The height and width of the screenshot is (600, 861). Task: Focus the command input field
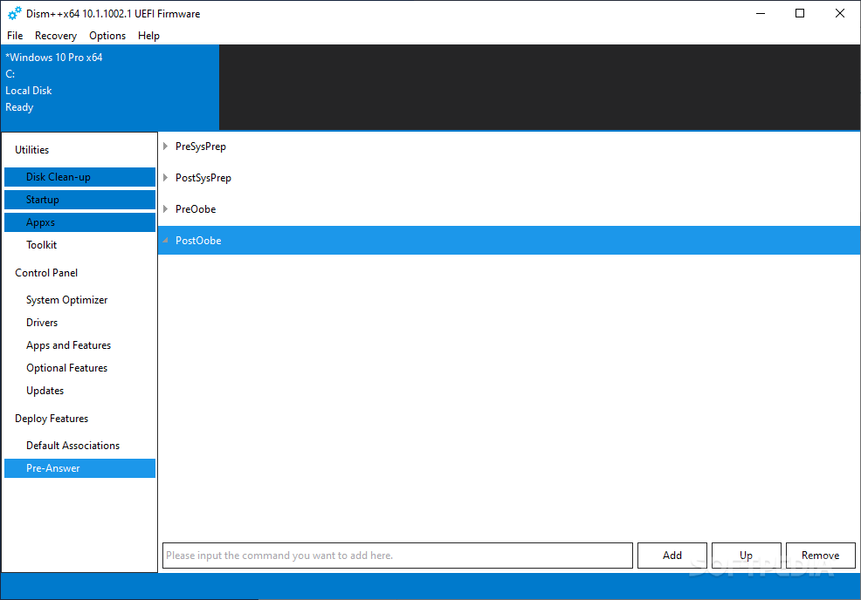[x=397, y=556]
